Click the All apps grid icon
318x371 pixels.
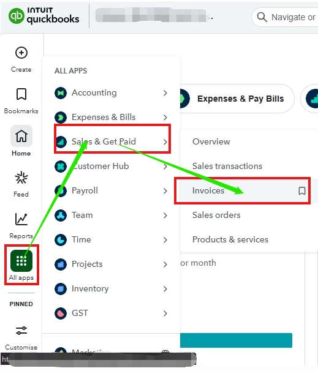pyautogui.click(x=21, y=261)
